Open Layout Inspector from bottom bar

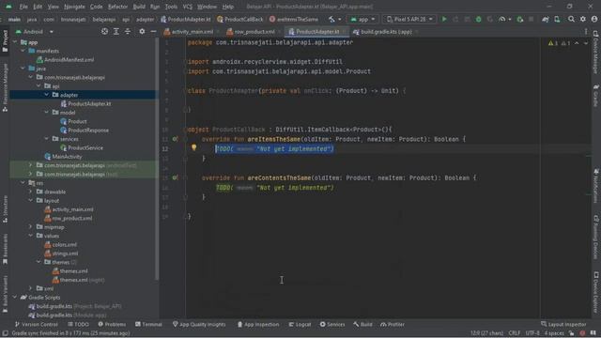(x=563, y=324)
